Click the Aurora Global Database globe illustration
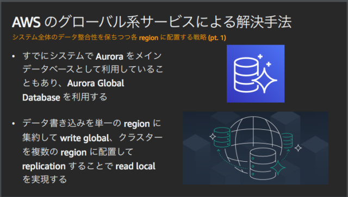Viewport: 348px width, 197px height. [x=256, y=148]
